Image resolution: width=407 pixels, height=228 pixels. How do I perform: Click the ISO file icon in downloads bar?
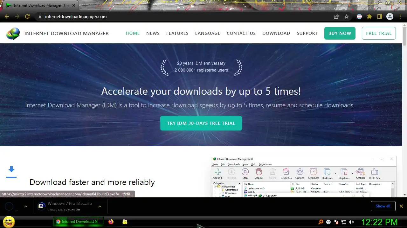pyautogui.click(x=41, y=206)
